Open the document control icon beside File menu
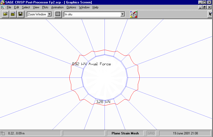The height and width of the screenshot is (137, 213). [3, 7]
